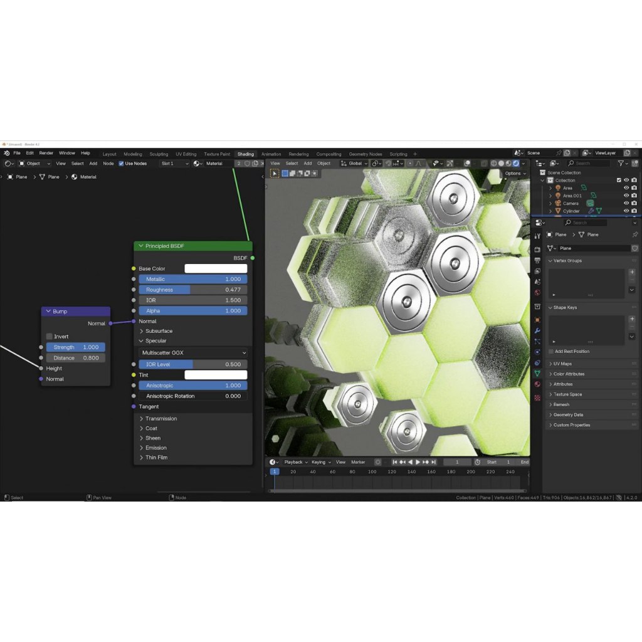Disable the Use Nodes checkbox

(122, 164)
